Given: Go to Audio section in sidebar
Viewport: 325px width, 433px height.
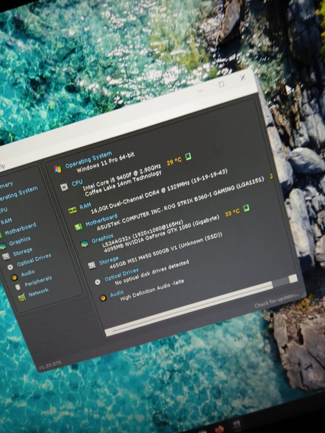Looking at the screenshot, I should pyautogui.click(x=28, y=273).
